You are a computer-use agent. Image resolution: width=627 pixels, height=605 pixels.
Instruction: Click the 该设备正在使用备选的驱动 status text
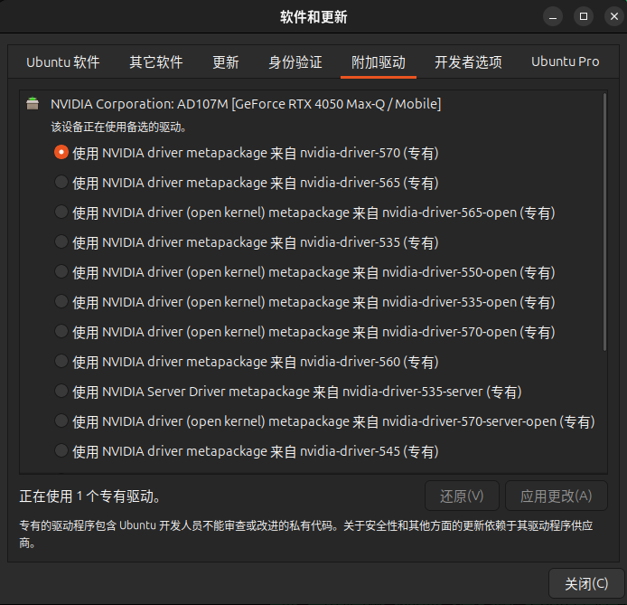tap(118, 128)
